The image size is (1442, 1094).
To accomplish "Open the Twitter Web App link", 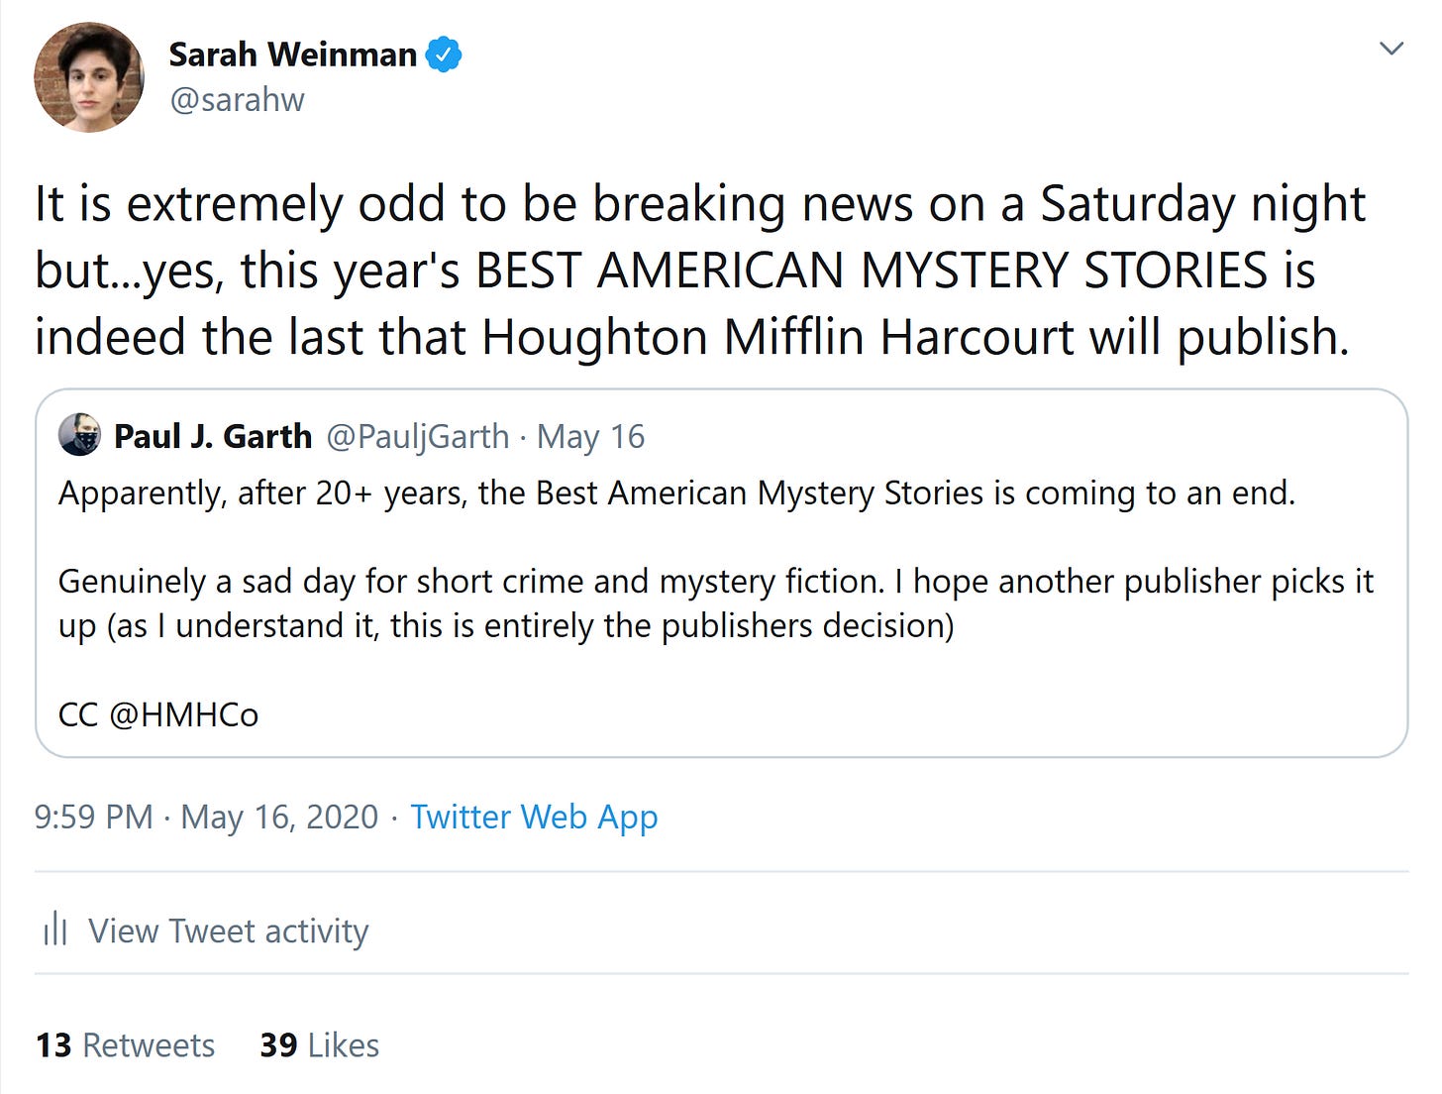I will 534,817.
